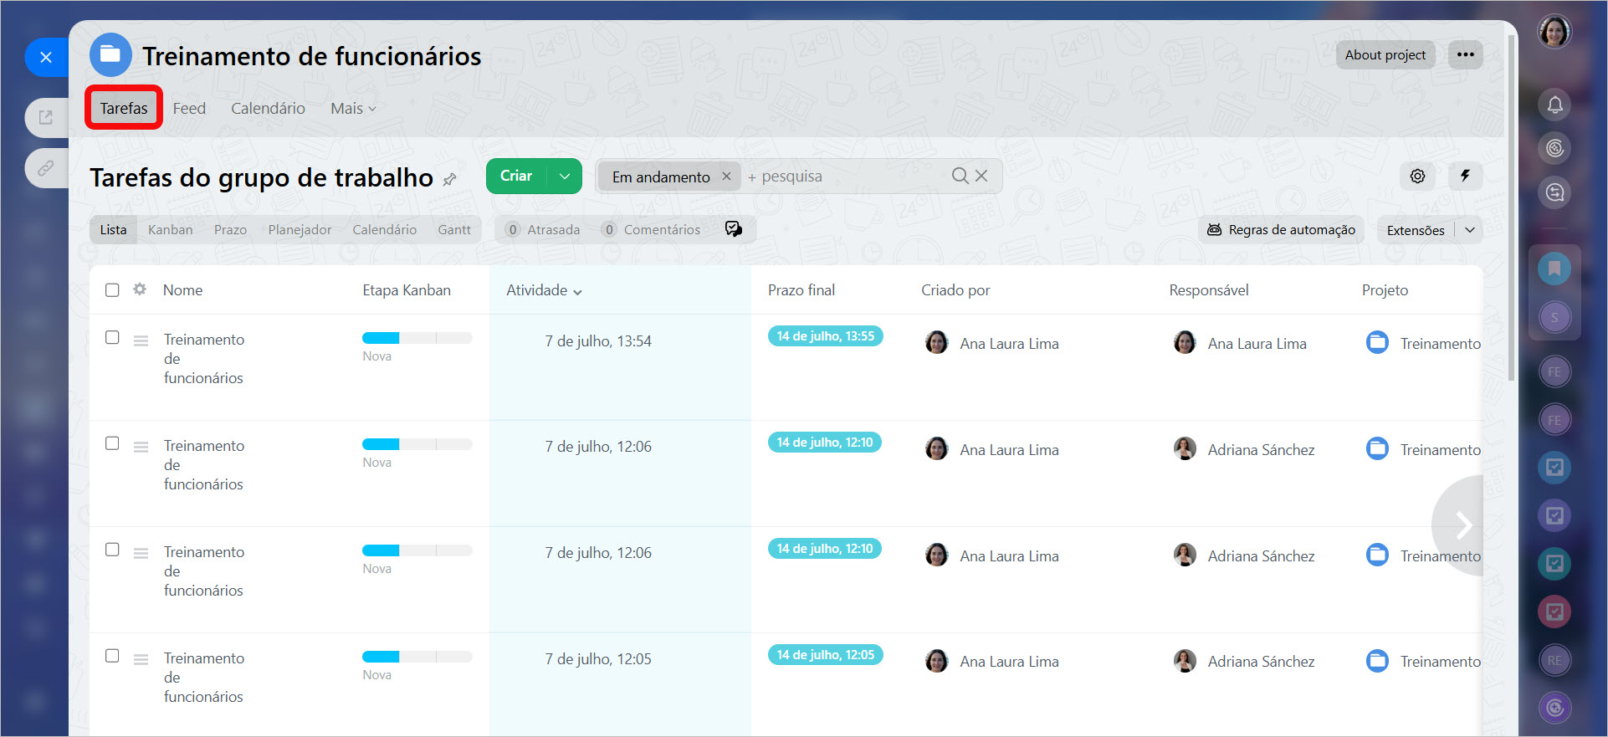Switch to the Gantt view
Screen dimensions: 1608x737
click(x=454, y=230)
